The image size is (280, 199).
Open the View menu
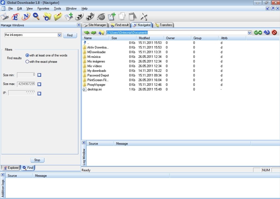(x=30, y=8)
